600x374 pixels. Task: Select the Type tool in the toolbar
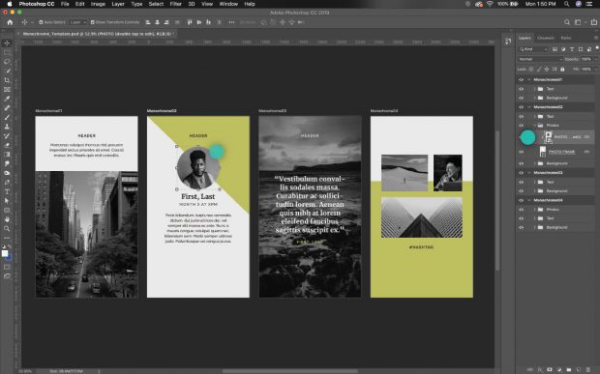7,191
